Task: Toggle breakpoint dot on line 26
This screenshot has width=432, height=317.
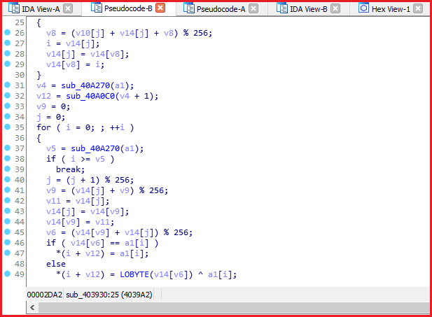Action: tap(8, 32)
